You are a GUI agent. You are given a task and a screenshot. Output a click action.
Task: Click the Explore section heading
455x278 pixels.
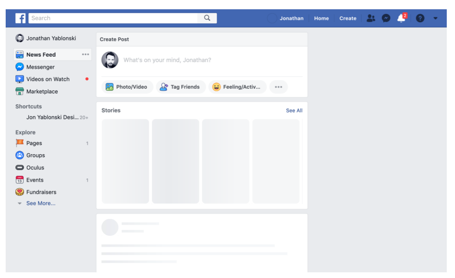click(x=25, y=133)
